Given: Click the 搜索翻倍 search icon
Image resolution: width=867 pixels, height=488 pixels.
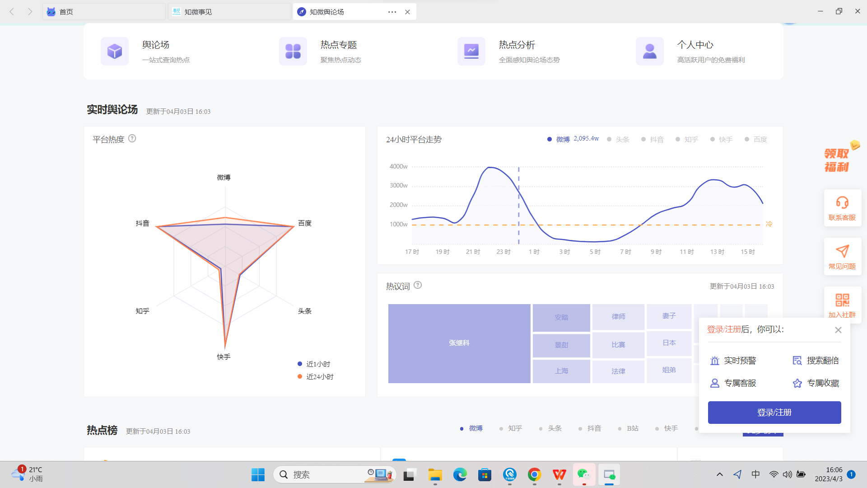Looking at the screenshot, I should coord(797,361).
